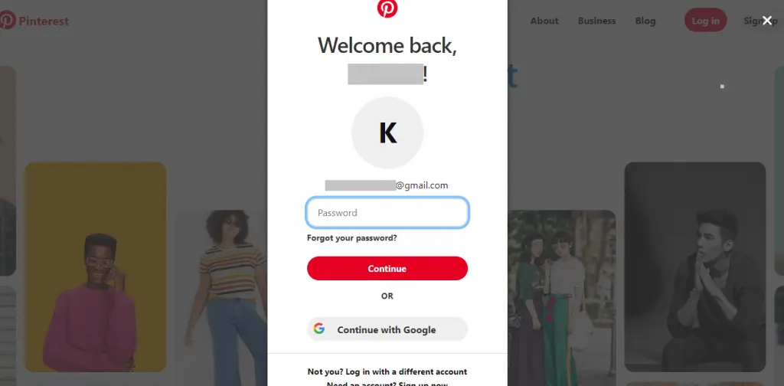The image size is (784, 386).
Task: Click the Log in button in the header
Action: (705, 20)
